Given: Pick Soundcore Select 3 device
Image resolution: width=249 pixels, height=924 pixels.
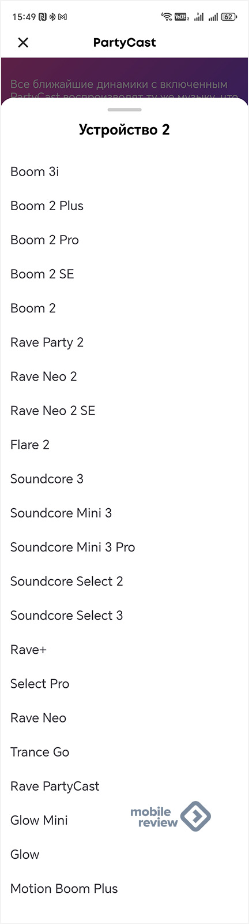Looking at the screenshot, I should tap(124, 615).
